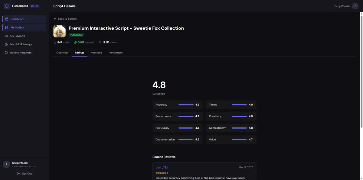Click the Timing rating bar
This screenshot has height=180, width=363.
tap(240, 105)
